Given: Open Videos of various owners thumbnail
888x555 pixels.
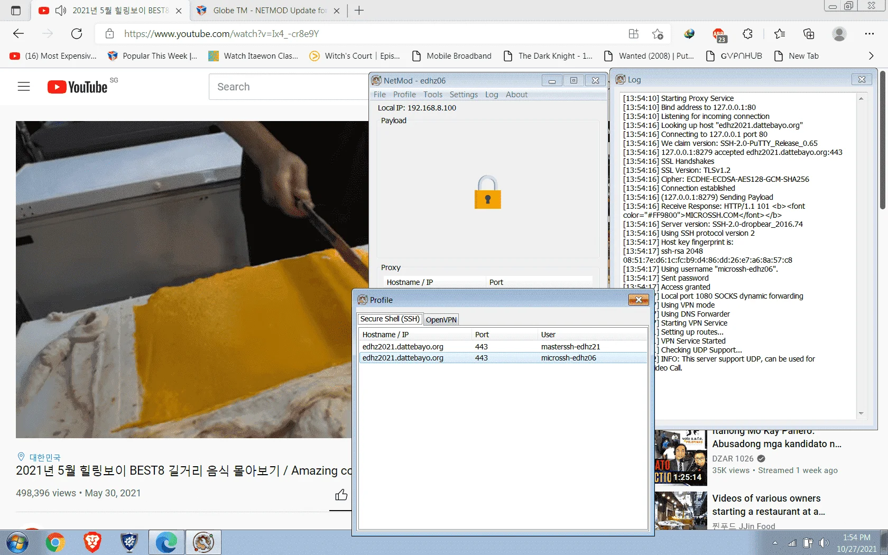Looking at the screenshot, I should 681,511.
